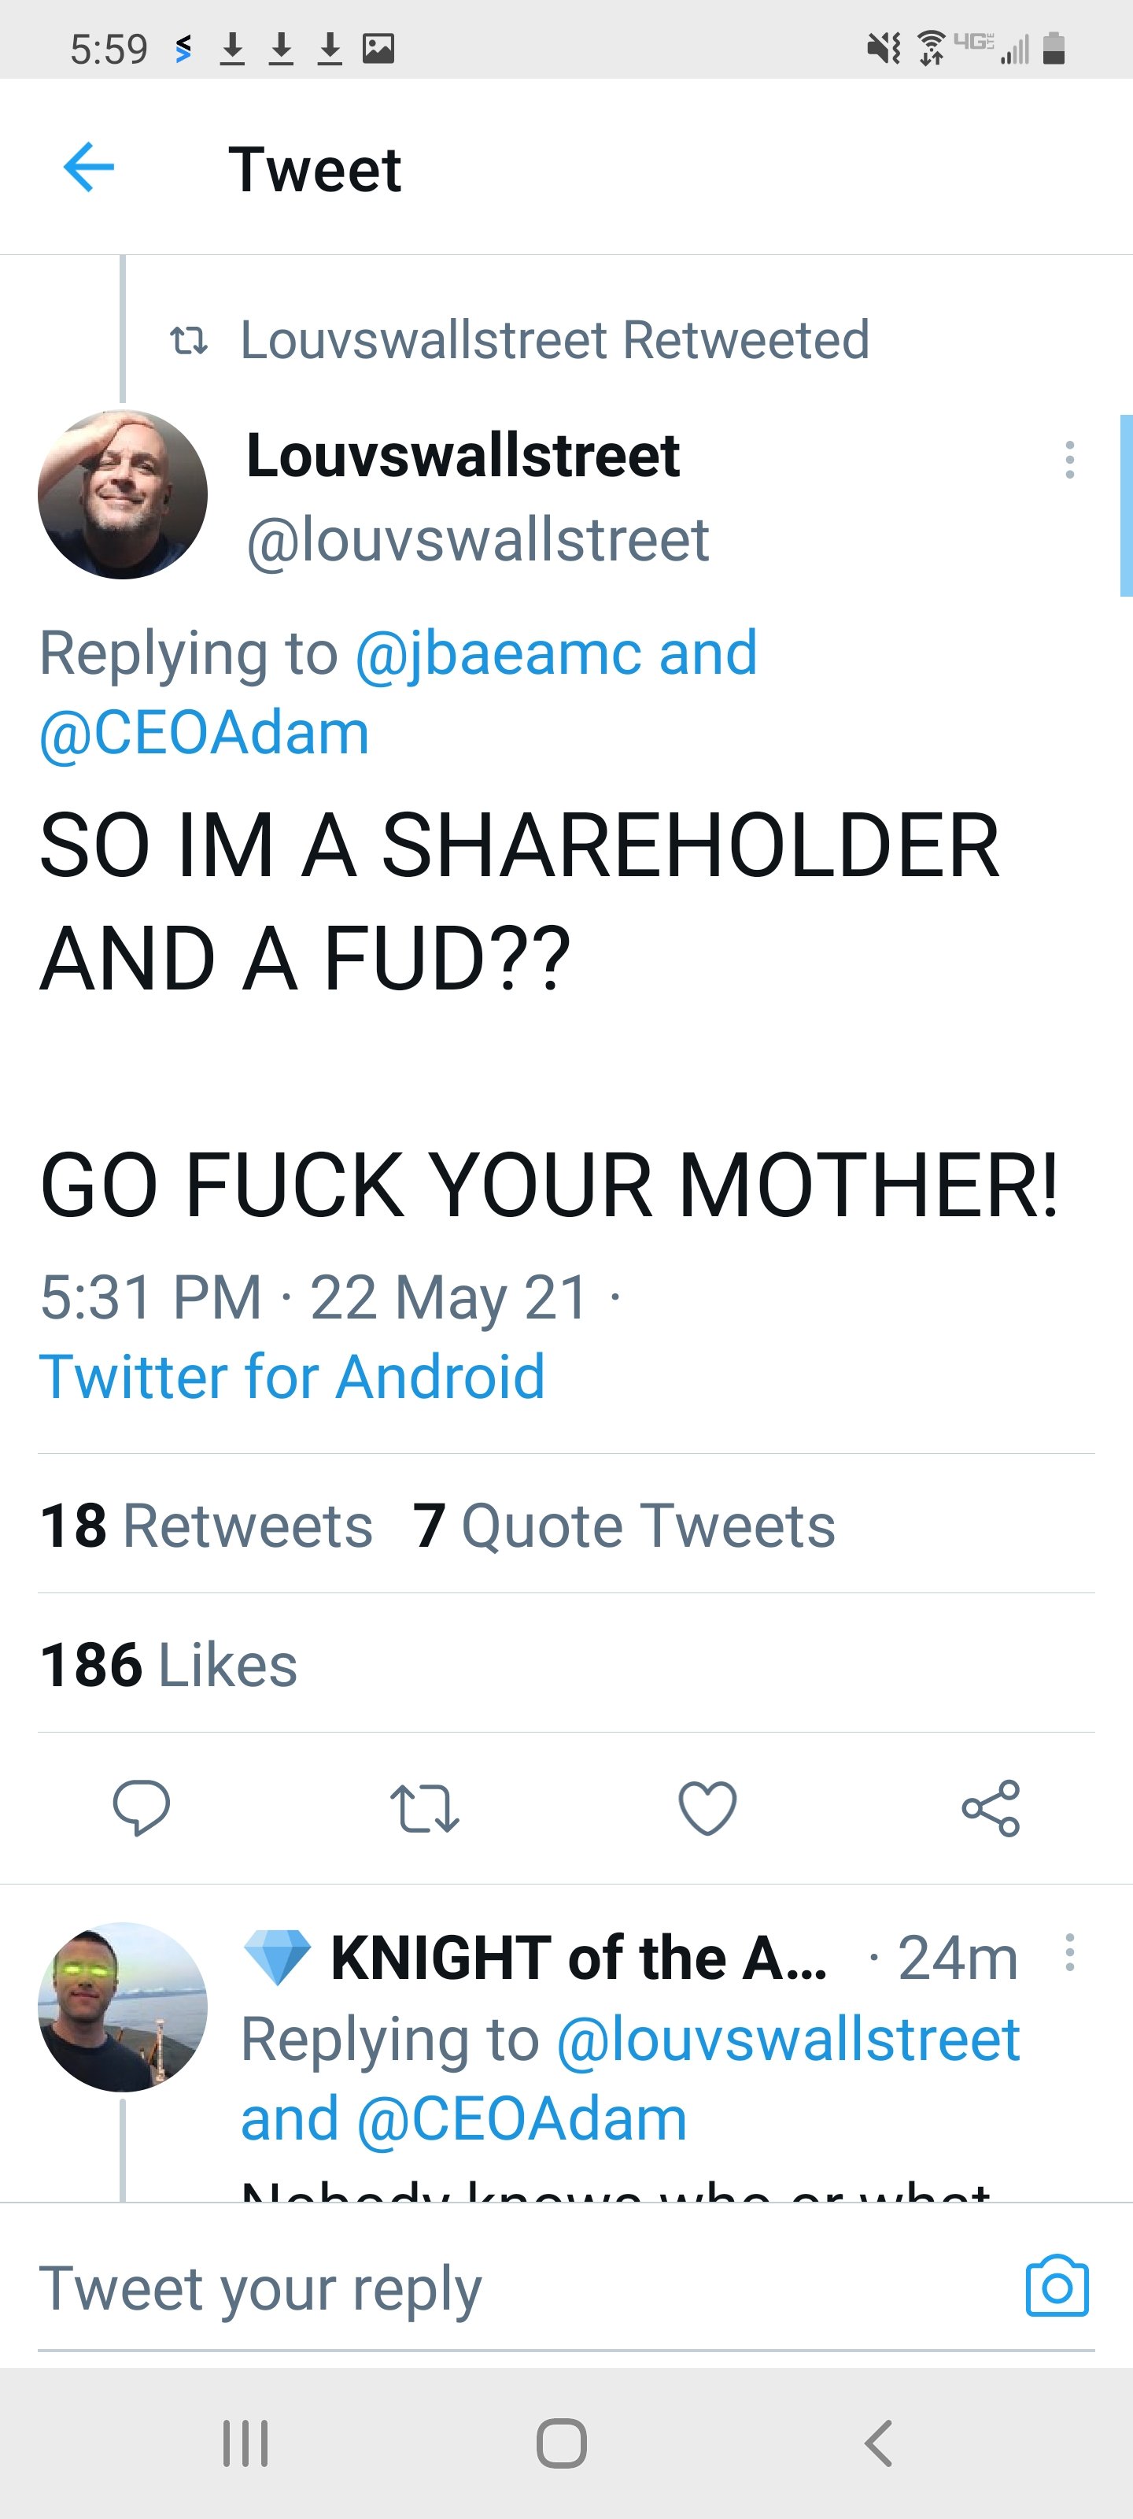The image size is (1133, 2519).
Task: View the 186 Likes list
Action: tap(168, 1663)
